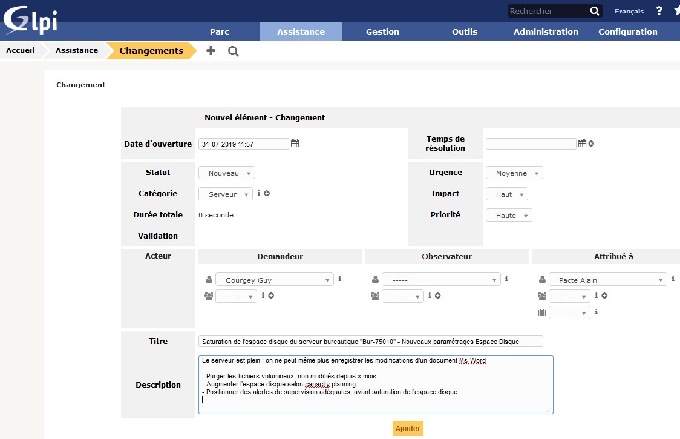
Task: Open the Administration menu
Action: coord(546,31)
